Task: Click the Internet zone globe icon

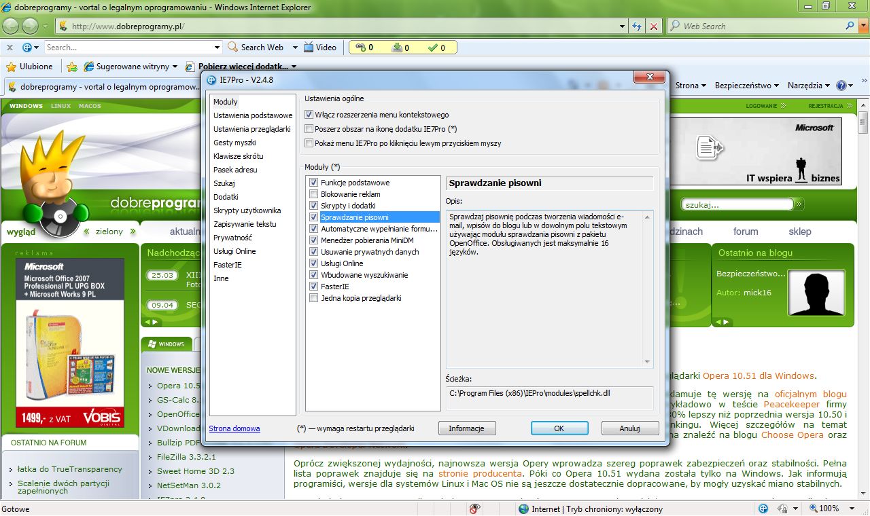Action: tap(523, 509)
